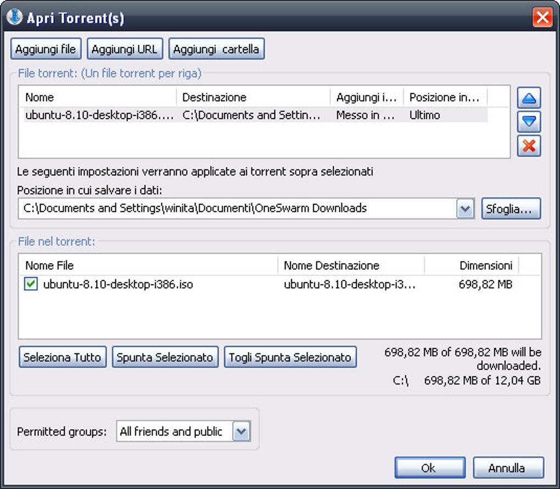Click Aggiungi file button
Viewport: 560px width, 489px height.
(x=46, y=49)
